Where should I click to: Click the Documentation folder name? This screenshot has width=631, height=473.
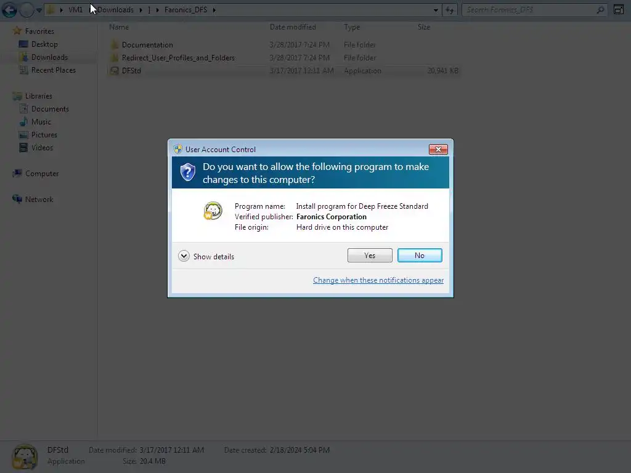tap(147, 44)
